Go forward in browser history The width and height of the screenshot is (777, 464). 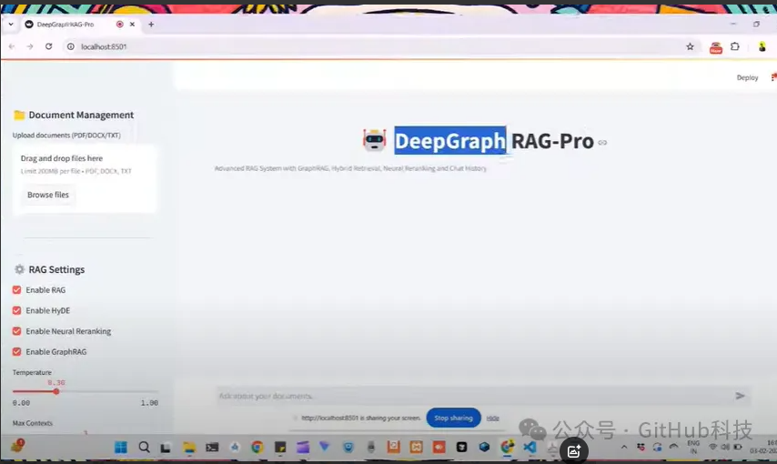tap(30, 46)
